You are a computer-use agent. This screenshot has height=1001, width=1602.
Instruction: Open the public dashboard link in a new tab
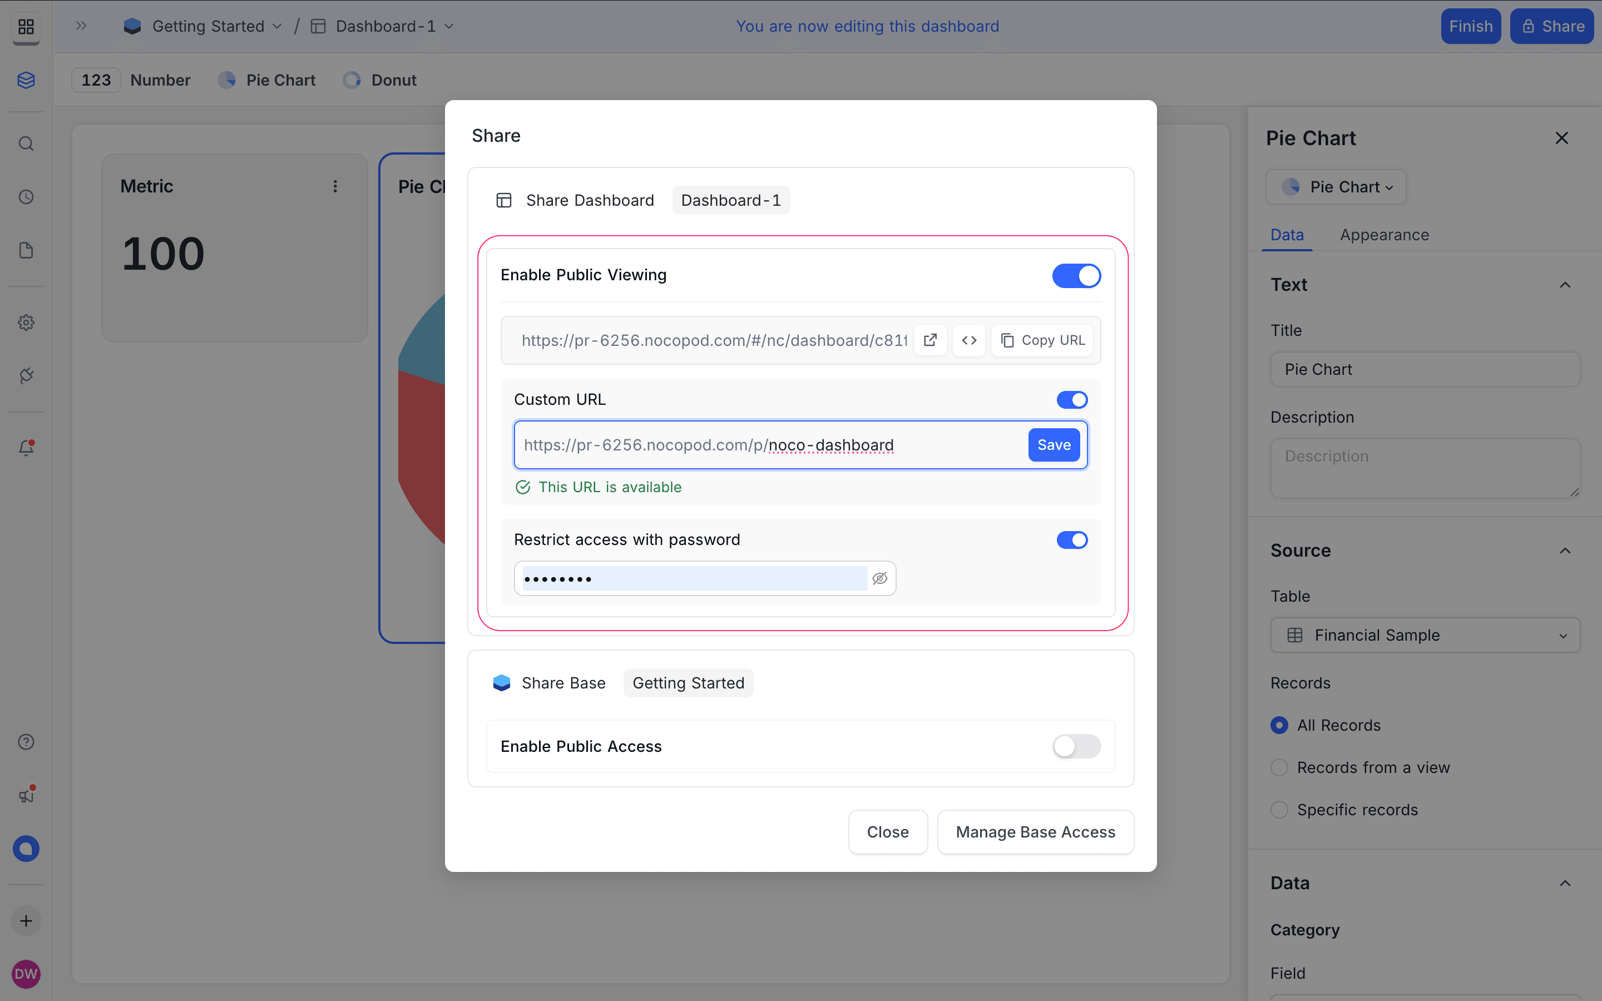coord(930,340)
